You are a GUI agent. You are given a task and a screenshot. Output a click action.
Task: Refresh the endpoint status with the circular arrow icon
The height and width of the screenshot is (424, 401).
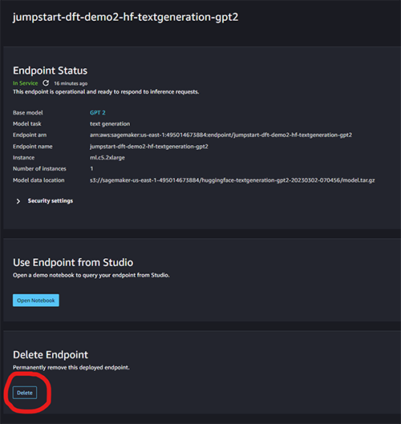[46, 83]
